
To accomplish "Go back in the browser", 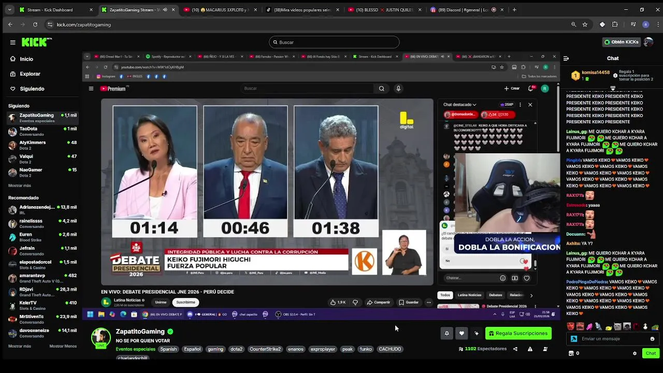I will [x=10, y=24].
